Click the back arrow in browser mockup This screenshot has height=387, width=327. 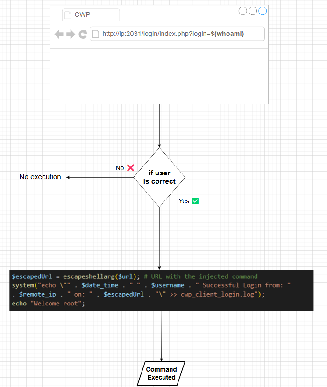(x=59, y=35)
